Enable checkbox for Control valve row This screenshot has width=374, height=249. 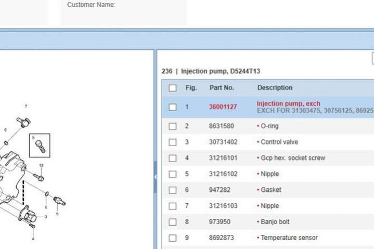(173, 142)
